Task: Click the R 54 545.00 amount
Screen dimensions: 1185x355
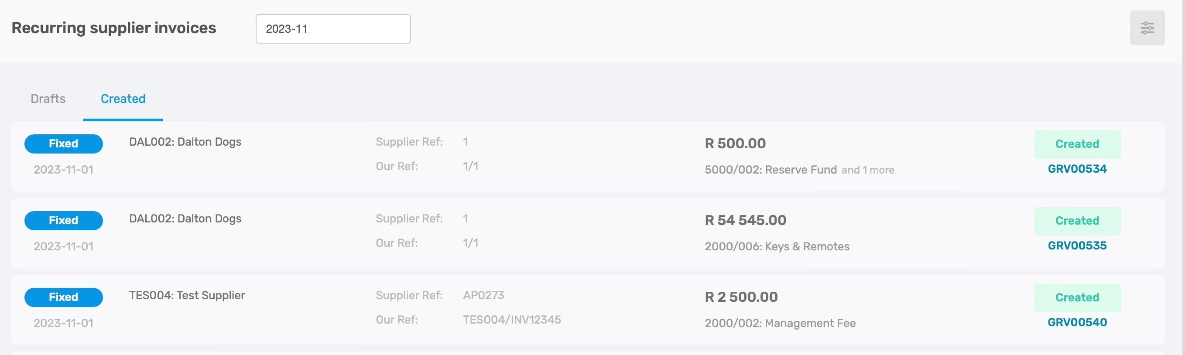Action: 745,220
